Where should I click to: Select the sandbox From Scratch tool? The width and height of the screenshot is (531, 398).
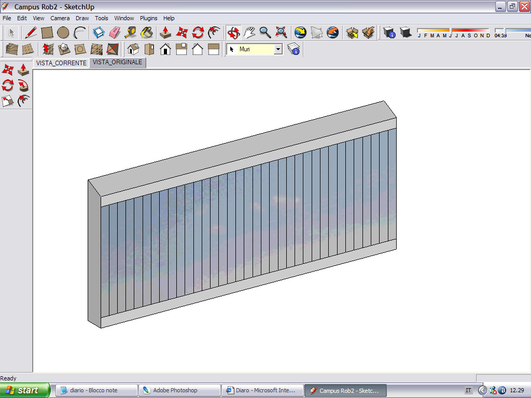(x=28, y=49)
